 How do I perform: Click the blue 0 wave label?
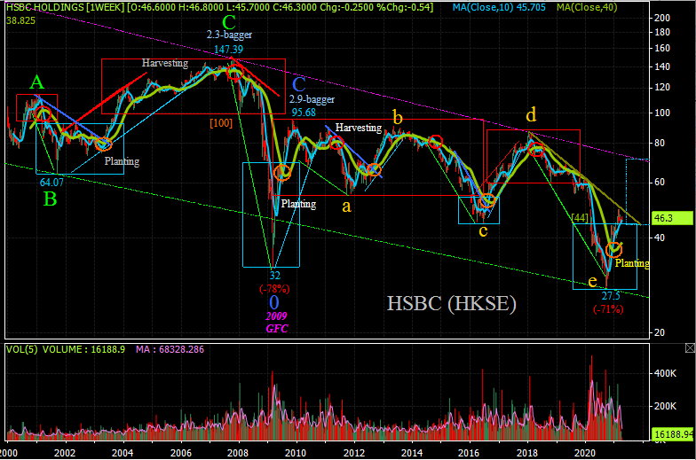273,303
